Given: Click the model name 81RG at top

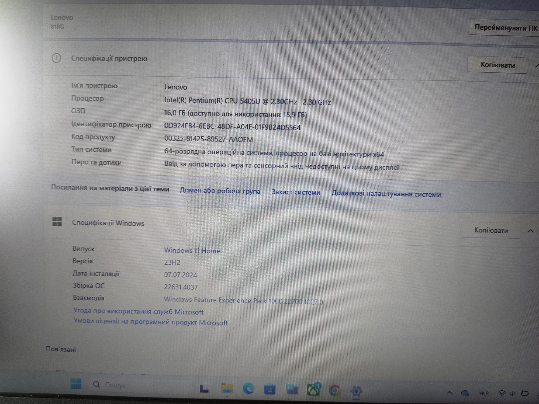Looking at the screenshot, I should pos(57,26).
